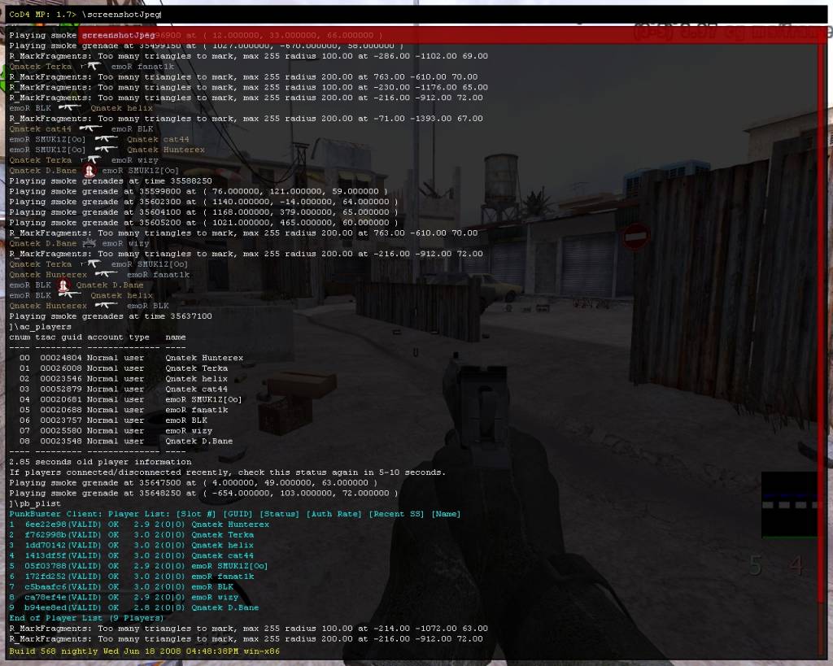
Task: Click the "]\ac_players" command line
Action: click(40, 327)
